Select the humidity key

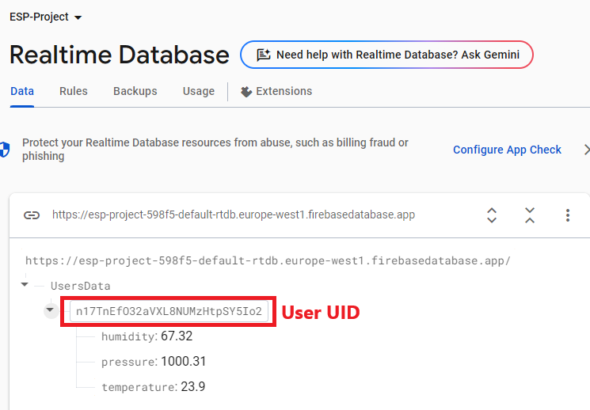pyautogui.click(x=128, y=336)
